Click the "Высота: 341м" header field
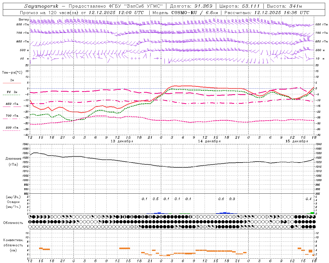This screenshot has height=263, width=329. 284,6
